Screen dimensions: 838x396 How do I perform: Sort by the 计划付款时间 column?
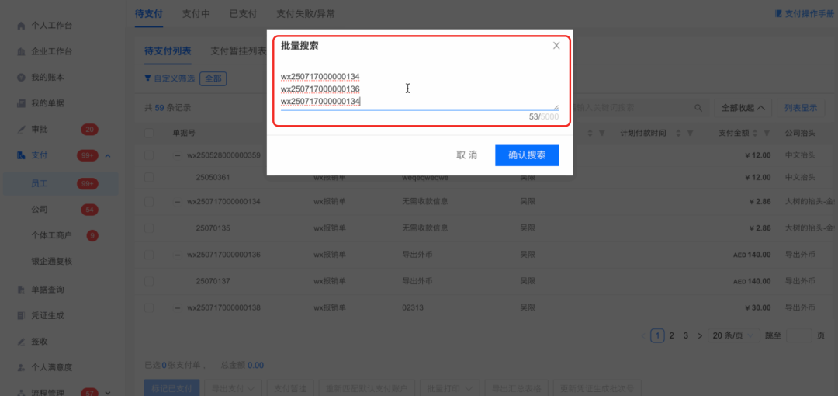(x=679, y=133)
